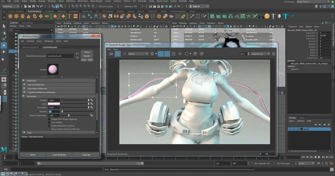Toggle layer1 playback P box
The width and height of the screenshot is (335, 176).
click(294, 129)
